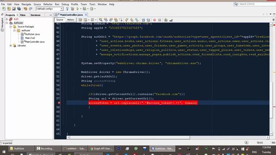Viewport: 276px width, 155px height.
Task: Collapse the Source Packages node
Action: click(x=10, y=27)
